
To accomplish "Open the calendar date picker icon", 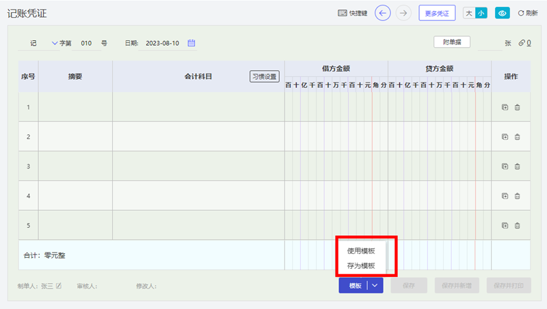I will pyautogui.click(x=191, y=43).
